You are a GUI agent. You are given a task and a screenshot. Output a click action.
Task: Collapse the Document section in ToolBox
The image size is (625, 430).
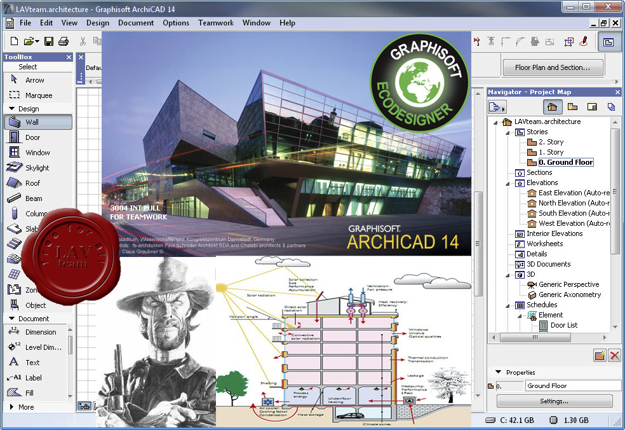click(x=11, y=319)
